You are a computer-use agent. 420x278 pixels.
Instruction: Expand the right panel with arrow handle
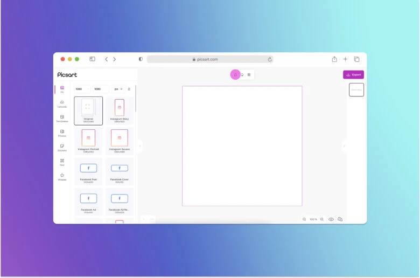(x=344, y=145)
